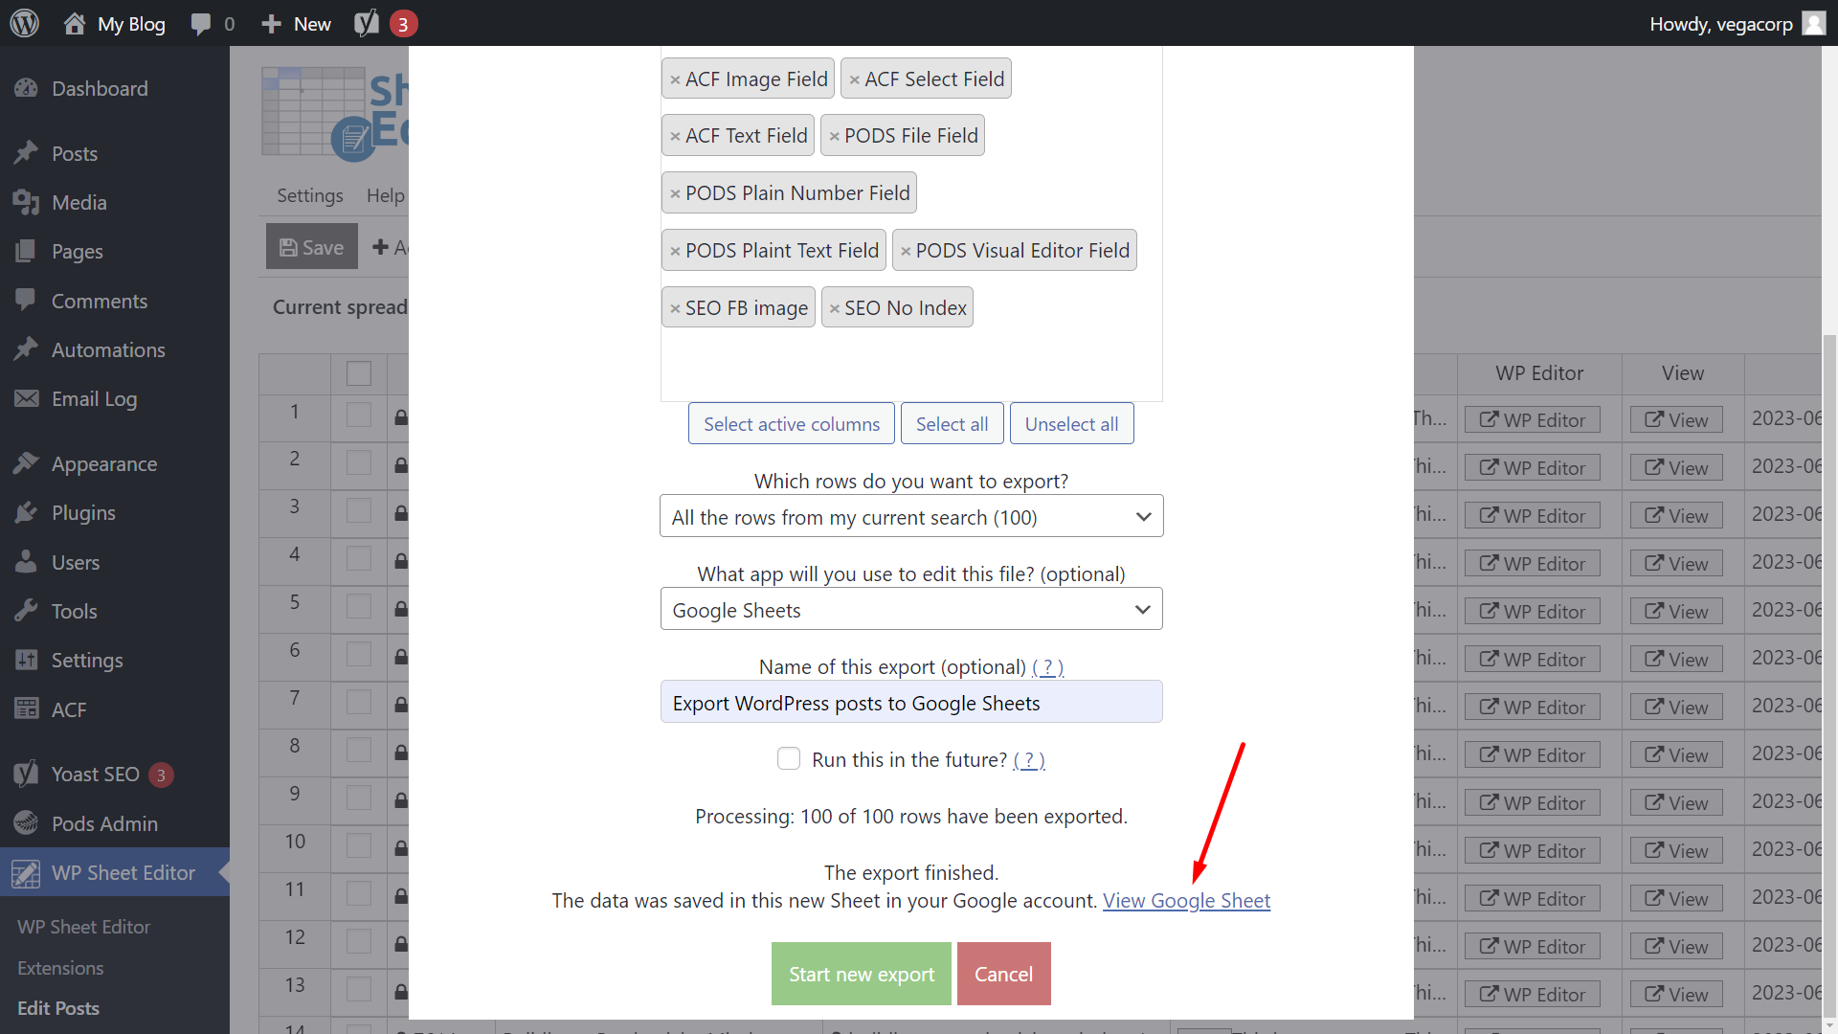
Task: Toggle Run this in the future checkbox
Action: coord(789,757)
